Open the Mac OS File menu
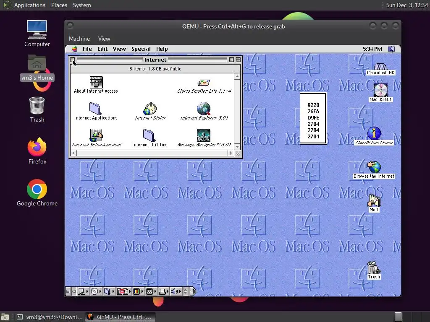 pyautogui.click(x=87, y=49)
